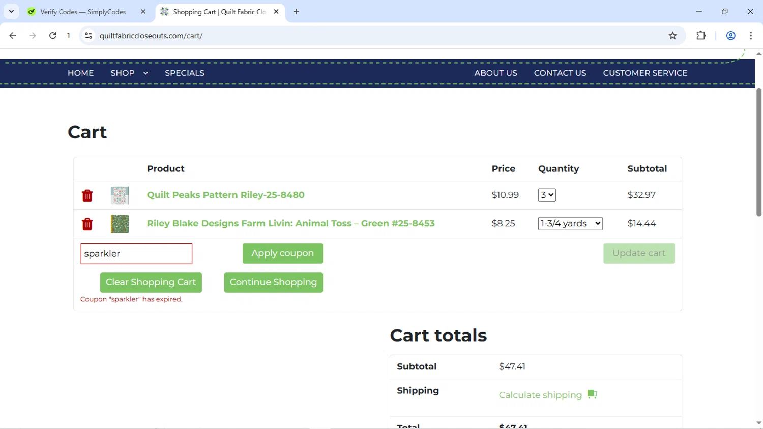Viewport: 763px width, 429px height.
Task: Expand the SHOP menu chevron
Action: tap(145, 73)
